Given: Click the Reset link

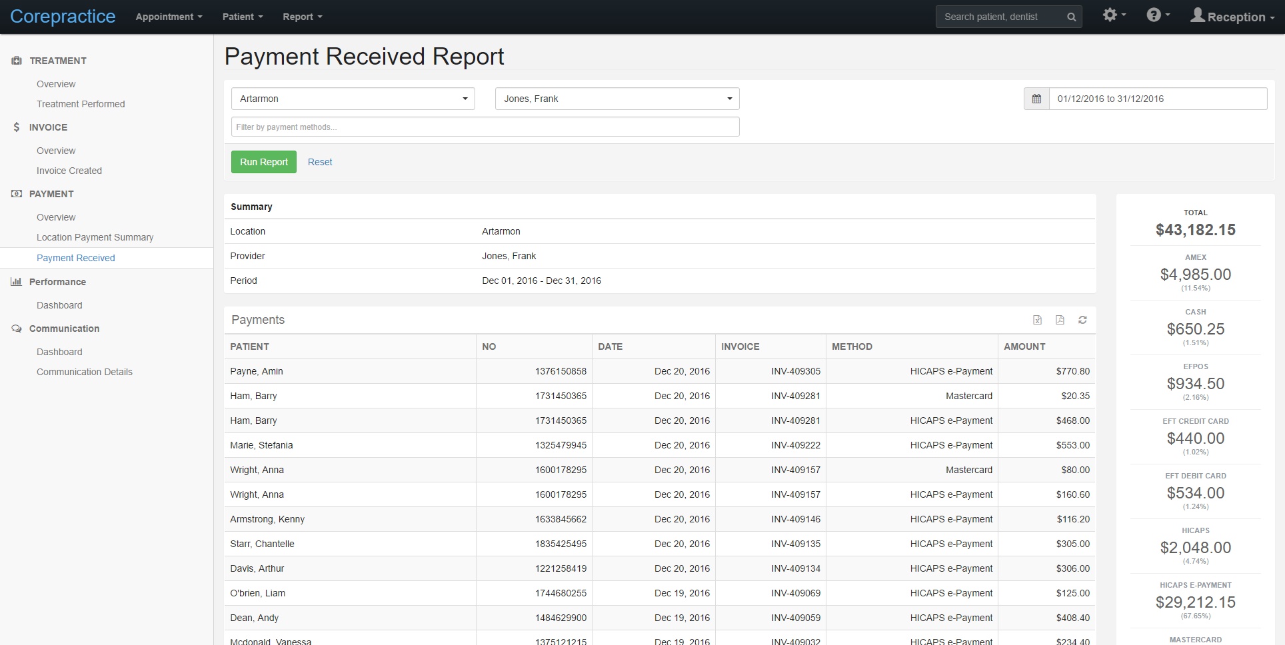Looking at the screenshot, I should point(320,161).
